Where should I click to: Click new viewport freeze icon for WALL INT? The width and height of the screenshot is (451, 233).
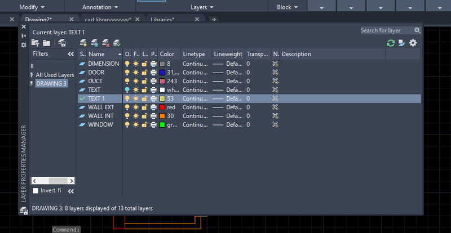pyautogui.click(x=276, y=116)
